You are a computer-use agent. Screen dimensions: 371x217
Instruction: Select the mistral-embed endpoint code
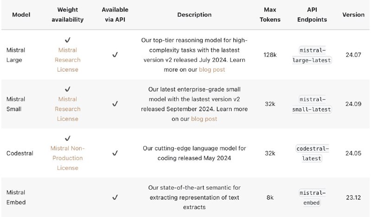point(312,198)
